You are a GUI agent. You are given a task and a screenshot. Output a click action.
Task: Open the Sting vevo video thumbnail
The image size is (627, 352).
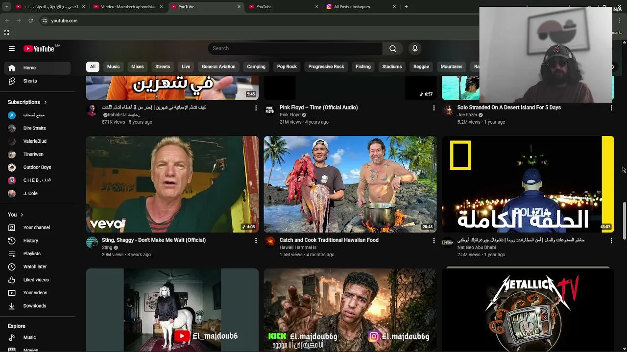pos(172,184)
